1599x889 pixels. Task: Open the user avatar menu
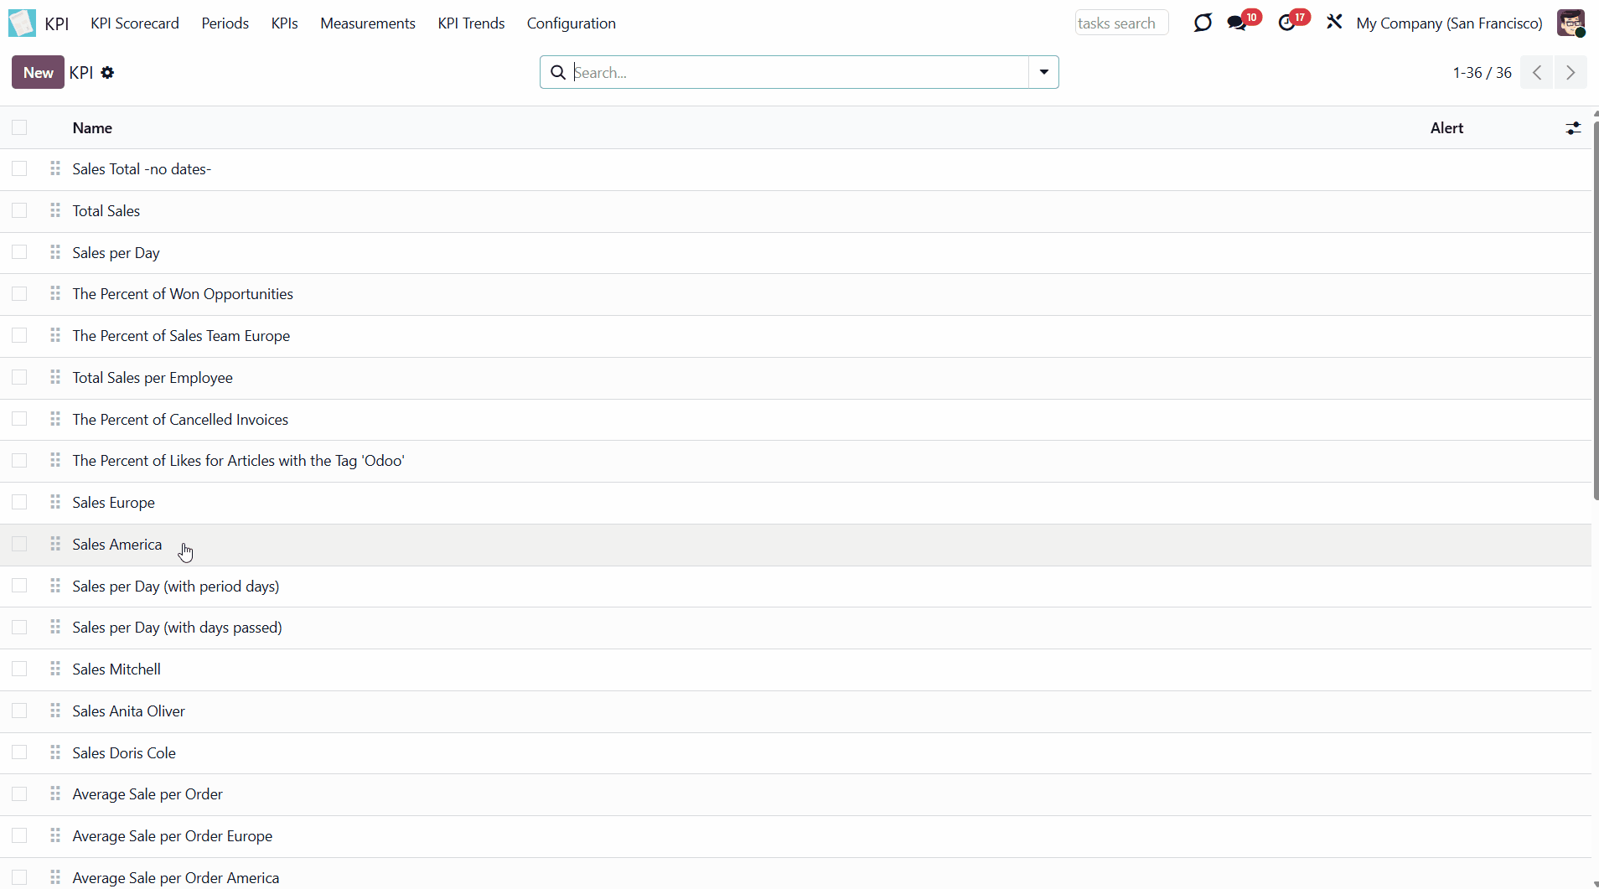pos(1571,23)
